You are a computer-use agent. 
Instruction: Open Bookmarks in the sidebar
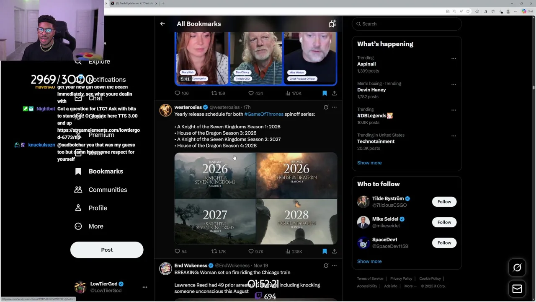[x=99, y=171]
